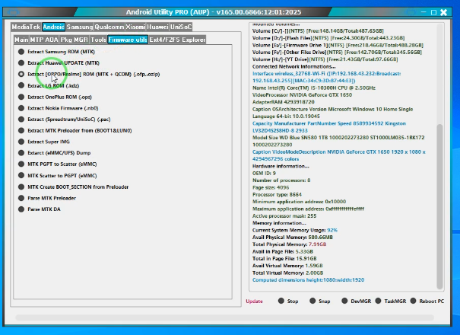Select MTK PGPT to Scatter (eMMC)
The image size is (460, 335).
point(57,164)
